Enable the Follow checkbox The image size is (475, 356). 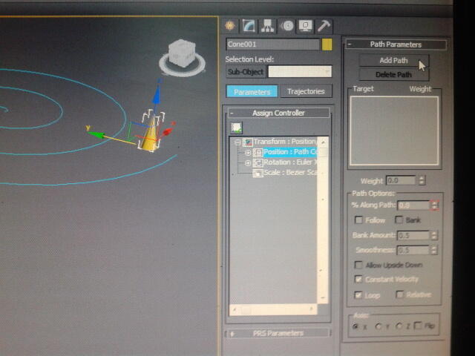coord(358,220)
